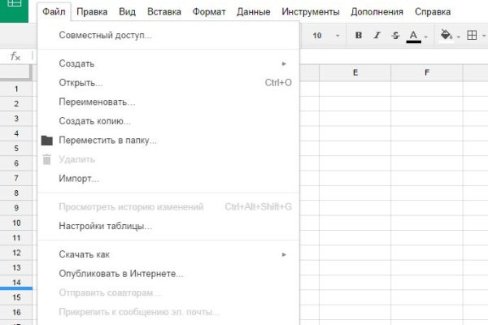The width and height of the screenshot is (488, 325).
Task: Toggle bold formatting
Action: click(359, 36)
